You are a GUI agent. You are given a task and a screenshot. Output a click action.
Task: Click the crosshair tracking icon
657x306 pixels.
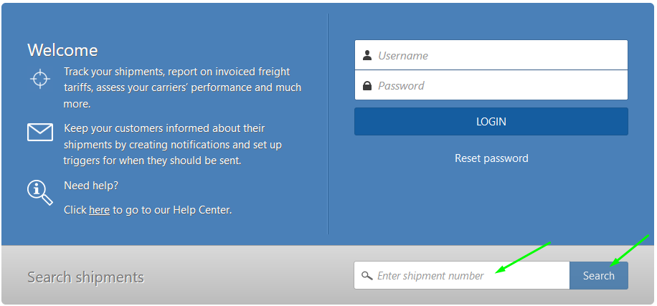coord(40,78)
